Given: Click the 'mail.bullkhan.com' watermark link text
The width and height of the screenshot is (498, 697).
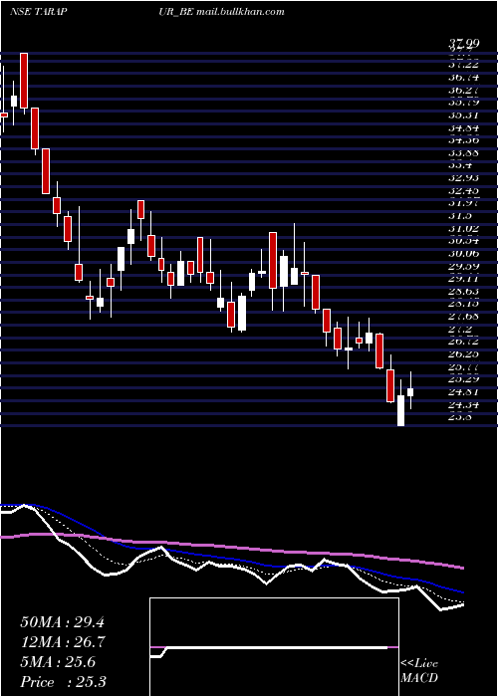Looking at the screenshot, I should pyautogui.click(x=240, y=12).
